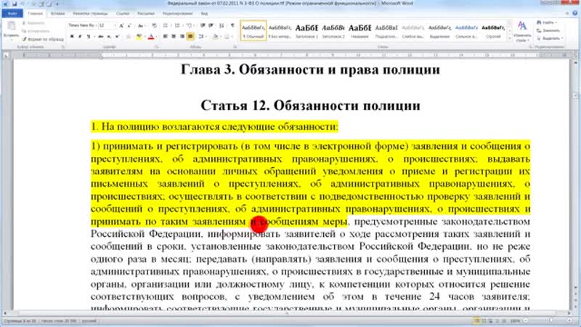Click the Найти (Find) button
Image resolution: width=581 pixels, height=327 pixels.
point(548,23)
